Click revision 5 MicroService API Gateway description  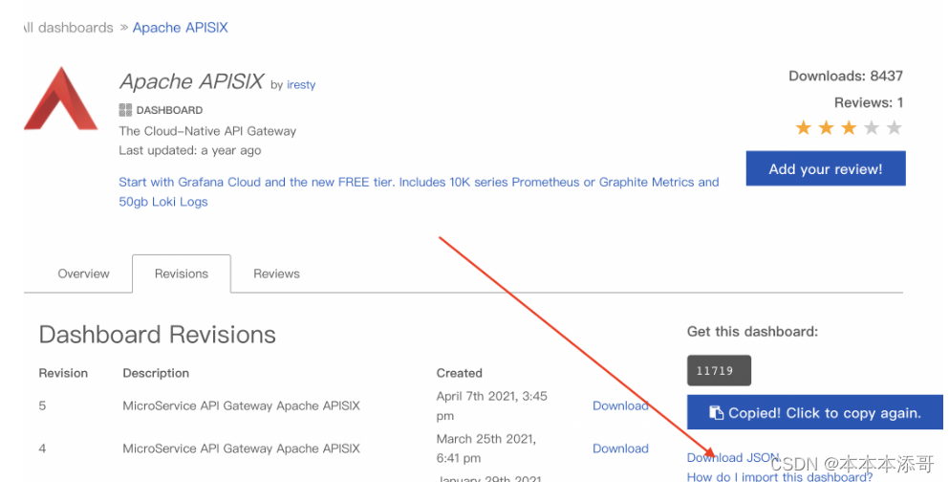click(x=242, y=405)
